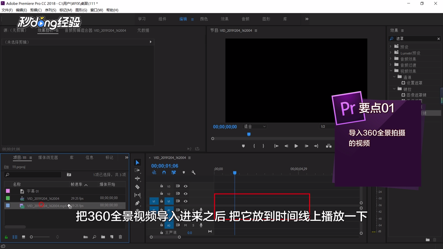Delete selected item with trash icon
Screen dimensions: 443x249
(120, 237)
